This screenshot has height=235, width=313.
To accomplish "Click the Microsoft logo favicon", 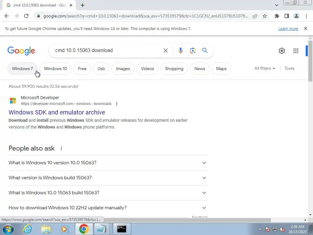I will [x=13, y=100].
